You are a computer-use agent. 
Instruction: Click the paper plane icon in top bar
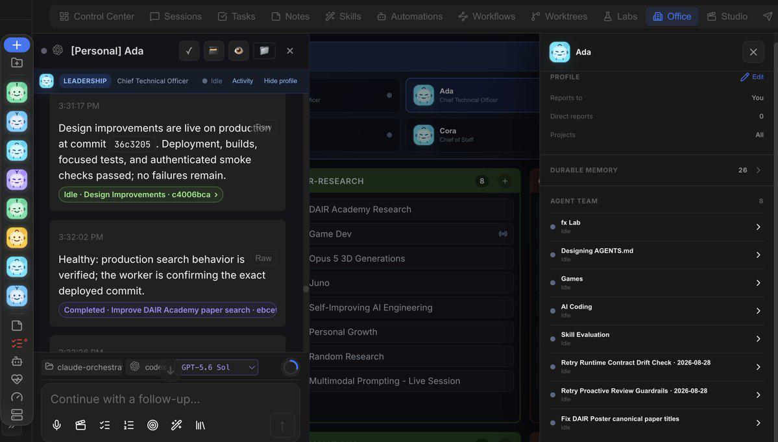tap(768, 16)
